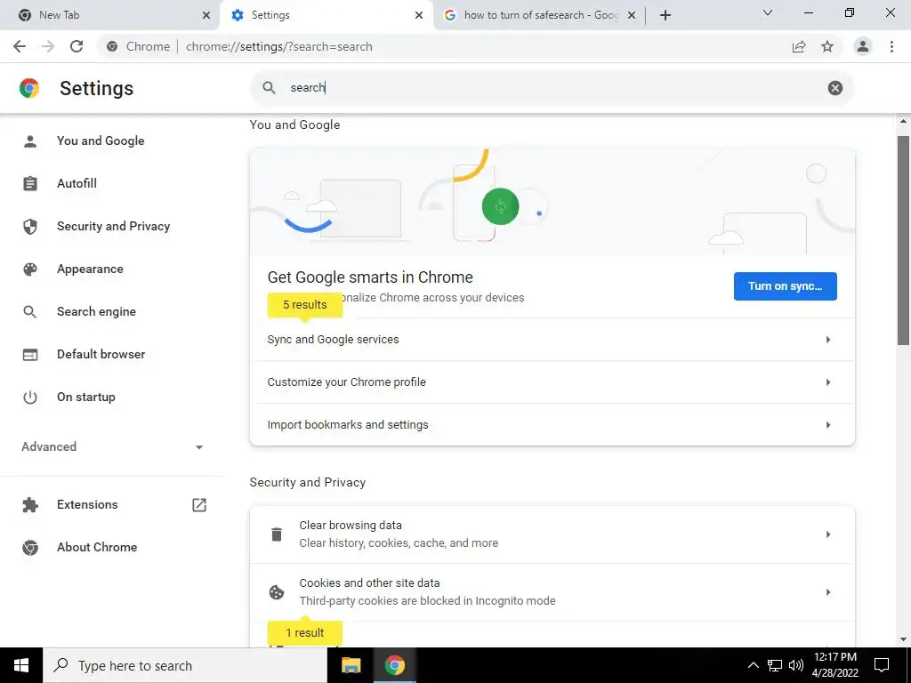The height and width of the screenshot is (683, 911).
Task: Click the volume icon in system tray
Action: (x=796, y=665)
